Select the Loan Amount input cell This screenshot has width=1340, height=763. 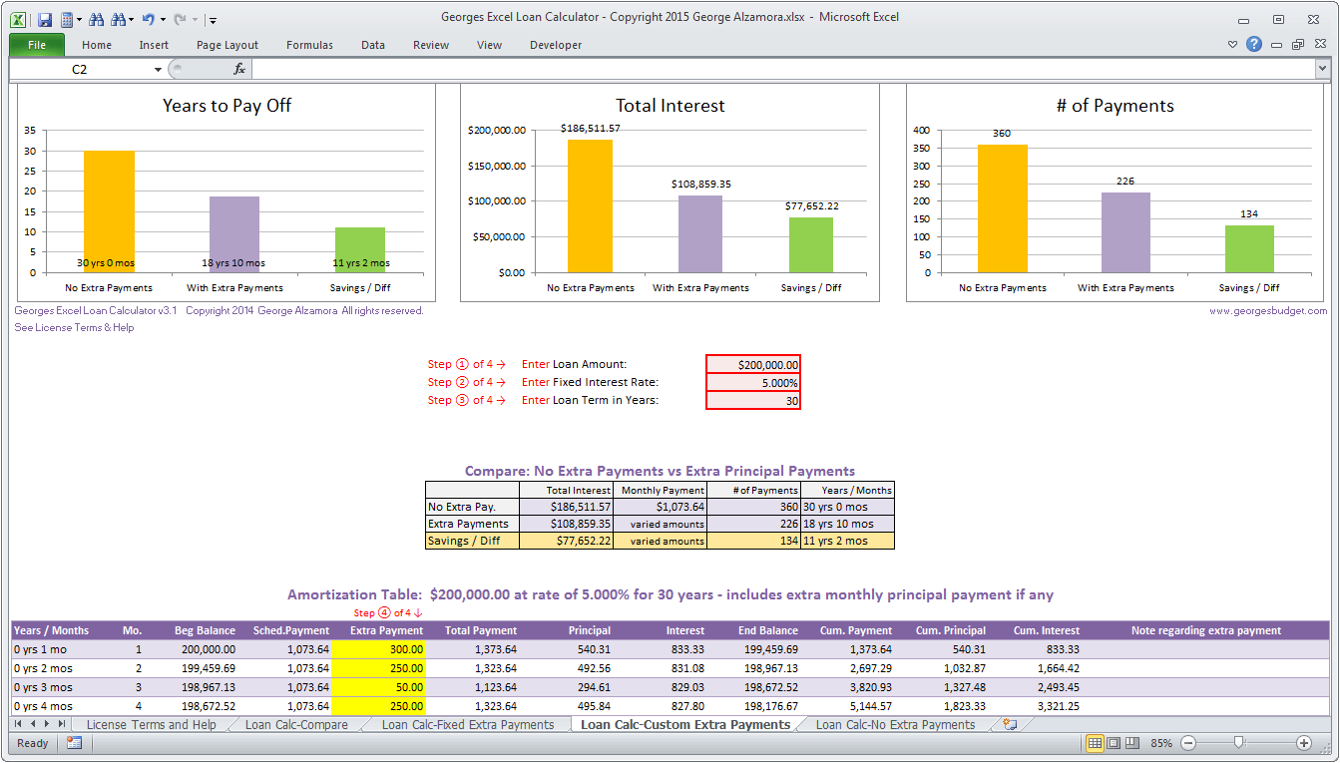point(752,365)
